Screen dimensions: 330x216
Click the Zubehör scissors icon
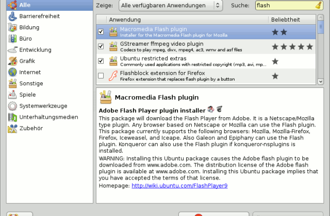tap(12, 128)
